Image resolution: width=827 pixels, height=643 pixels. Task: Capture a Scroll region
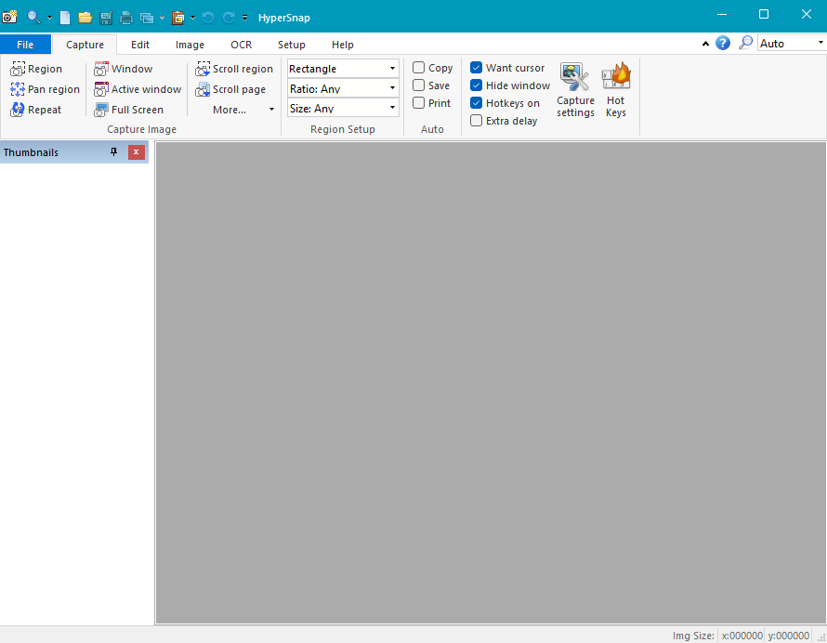[x=234, y=69]
